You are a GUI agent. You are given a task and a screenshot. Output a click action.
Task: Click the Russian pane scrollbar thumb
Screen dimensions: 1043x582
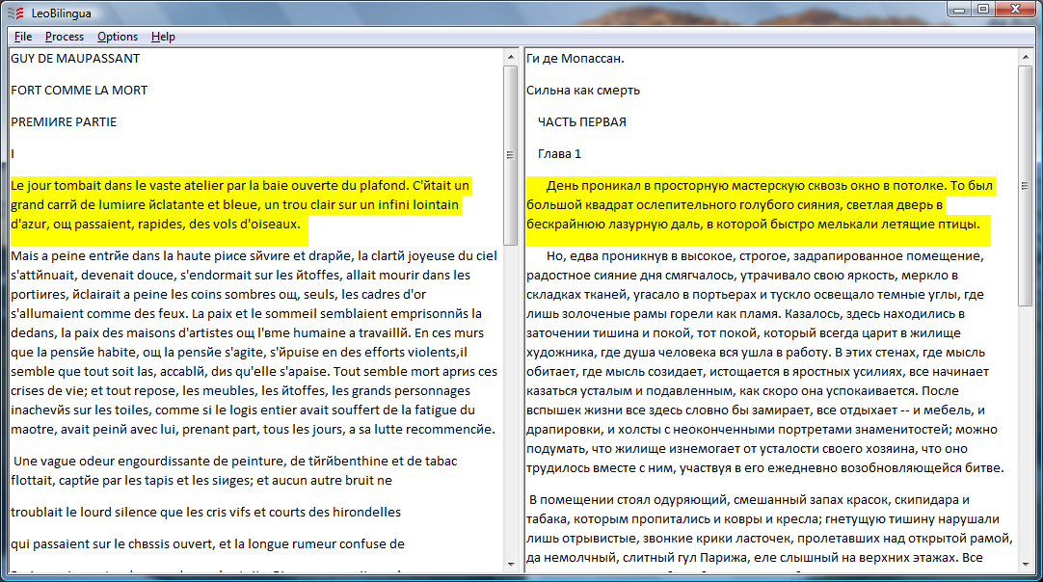point(1025,186)
